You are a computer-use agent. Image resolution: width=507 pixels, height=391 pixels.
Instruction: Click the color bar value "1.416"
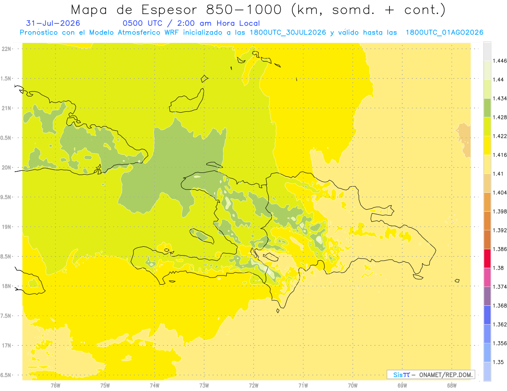click(500, 155)
